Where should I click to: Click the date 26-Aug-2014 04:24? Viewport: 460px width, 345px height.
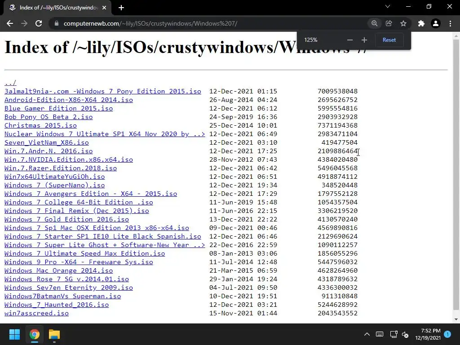click(x=243, y=100)
